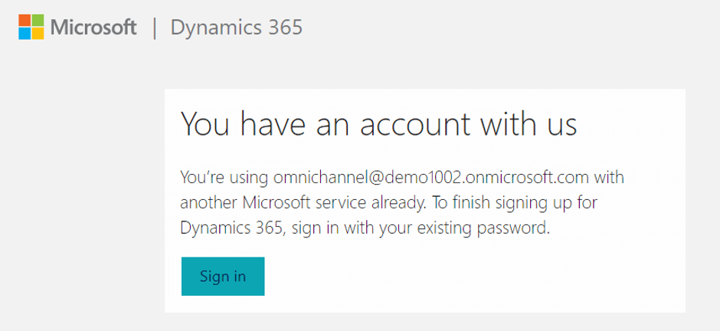
Task: Click empty white card area beside Sign in
Action: click(459, 280)
